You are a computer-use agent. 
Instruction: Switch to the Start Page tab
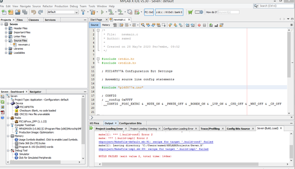pos(96,19)
